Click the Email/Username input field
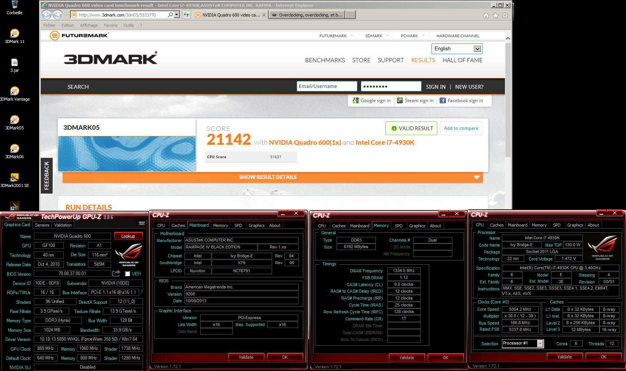The width and height of the screenshot is (626, 371). coord(327,86)
